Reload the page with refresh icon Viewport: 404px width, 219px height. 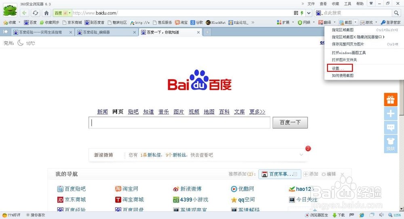(x=35, y=13)
